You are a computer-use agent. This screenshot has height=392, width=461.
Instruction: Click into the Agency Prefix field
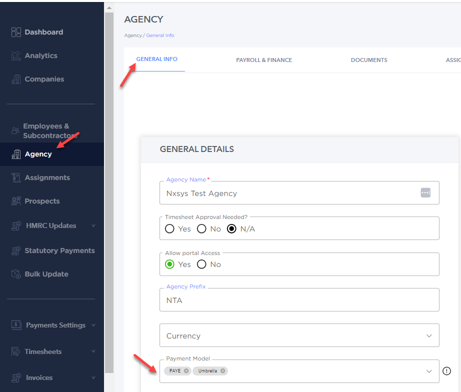pyautogui.click(x=299, y=300)
